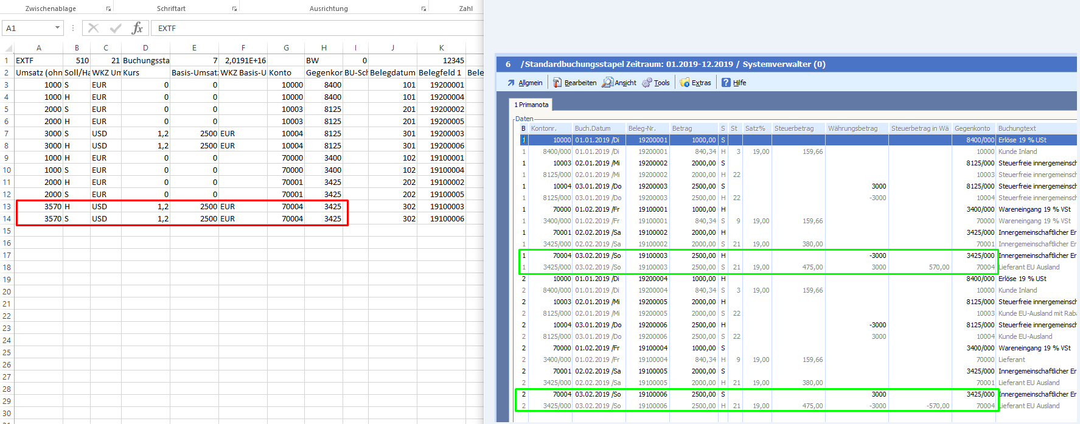Expand the Zwischenablage dialog launcher
The width and height of the screenshot is (1080, 424).
[x=108, y=9]
